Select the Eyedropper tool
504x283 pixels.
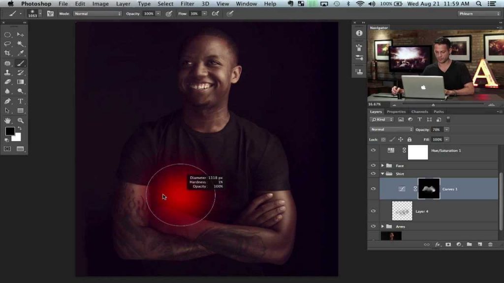click(x=21, y=53)
